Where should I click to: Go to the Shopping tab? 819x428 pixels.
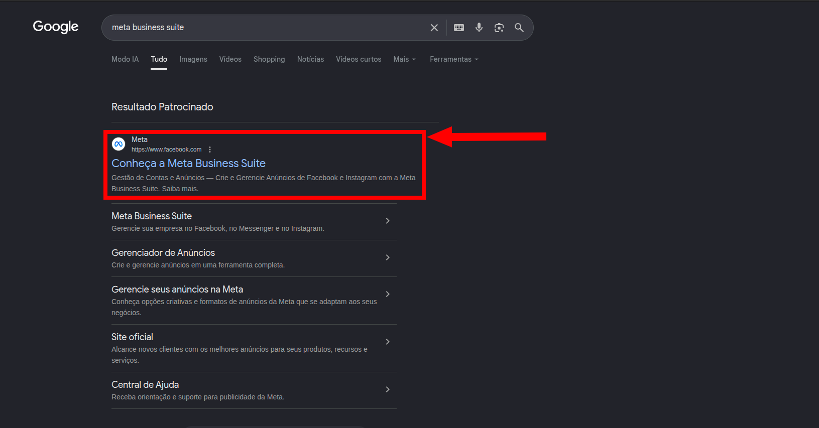269,59
